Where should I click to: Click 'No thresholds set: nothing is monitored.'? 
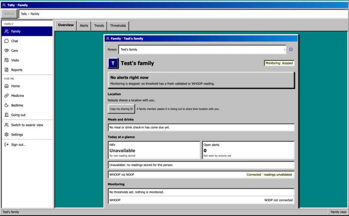point(136,192)
